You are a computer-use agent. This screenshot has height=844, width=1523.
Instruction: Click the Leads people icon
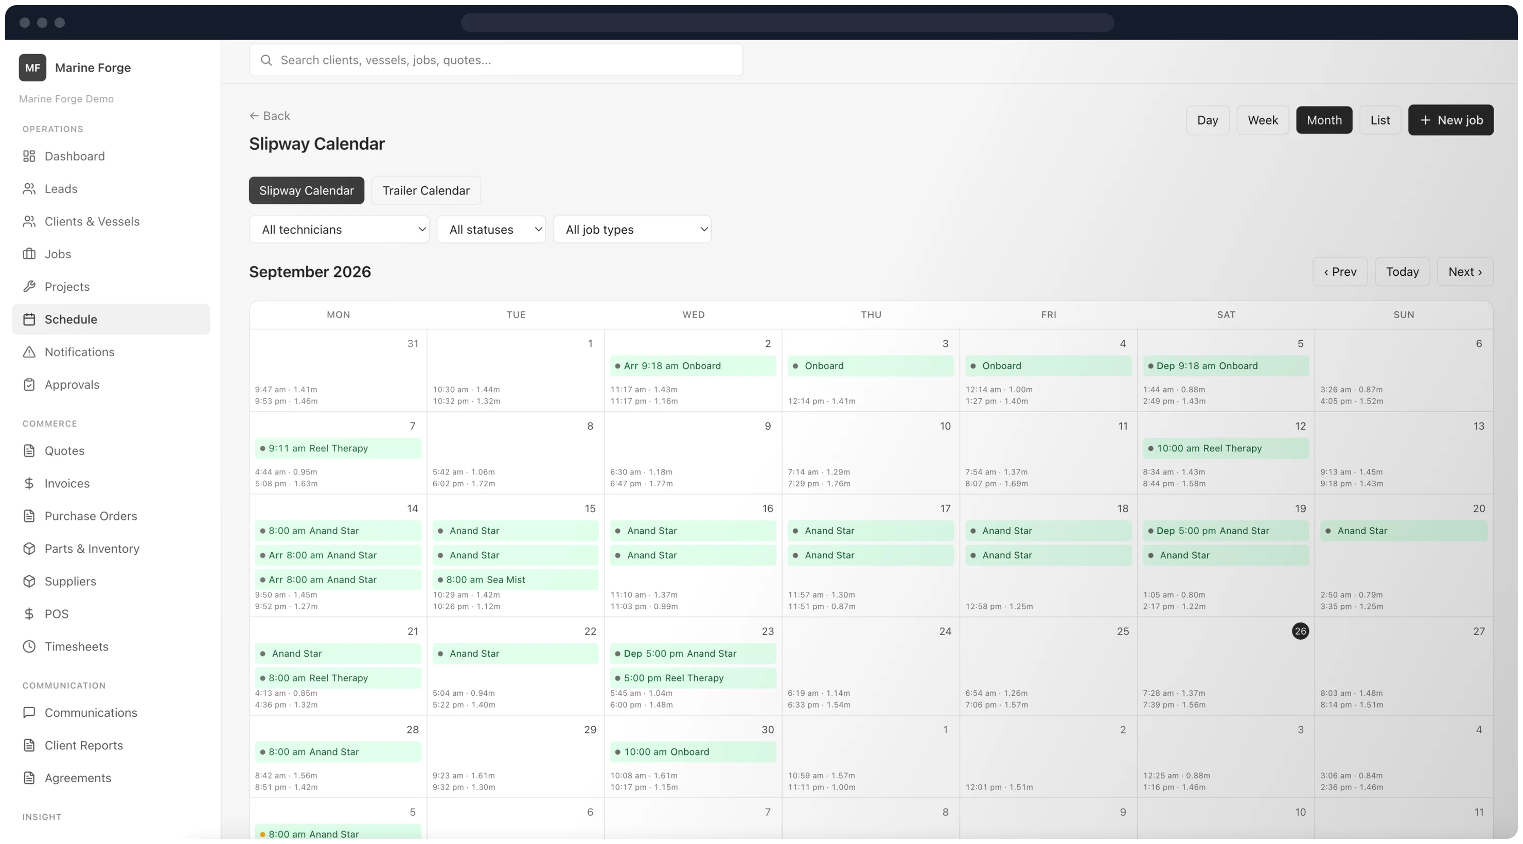[29, 189]
